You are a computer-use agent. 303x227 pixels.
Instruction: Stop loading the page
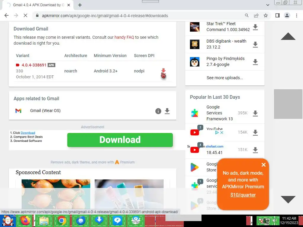(x=25, y=15)
